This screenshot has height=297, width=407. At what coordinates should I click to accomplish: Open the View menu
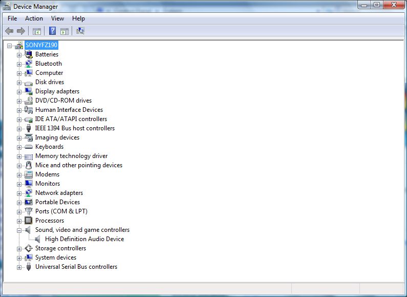coord(57,18)
